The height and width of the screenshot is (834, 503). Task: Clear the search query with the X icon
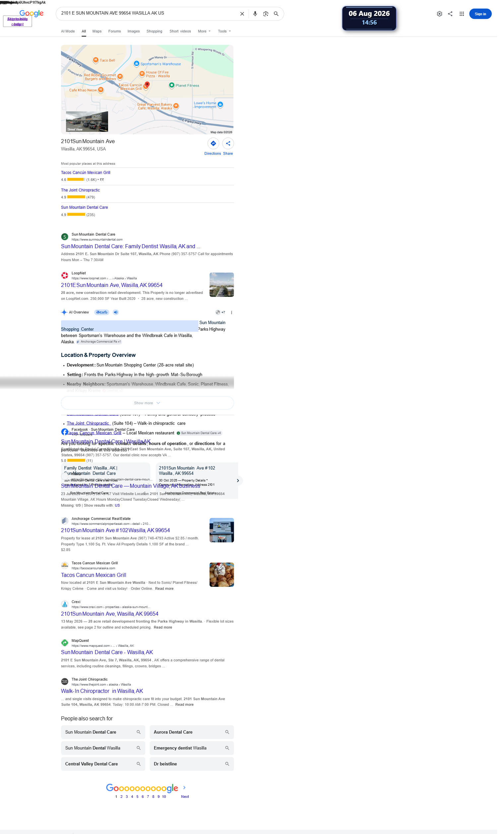(x=242, y=14)
